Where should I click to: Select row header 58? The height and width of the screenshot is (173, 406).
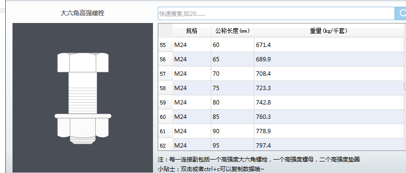[165, 88]
